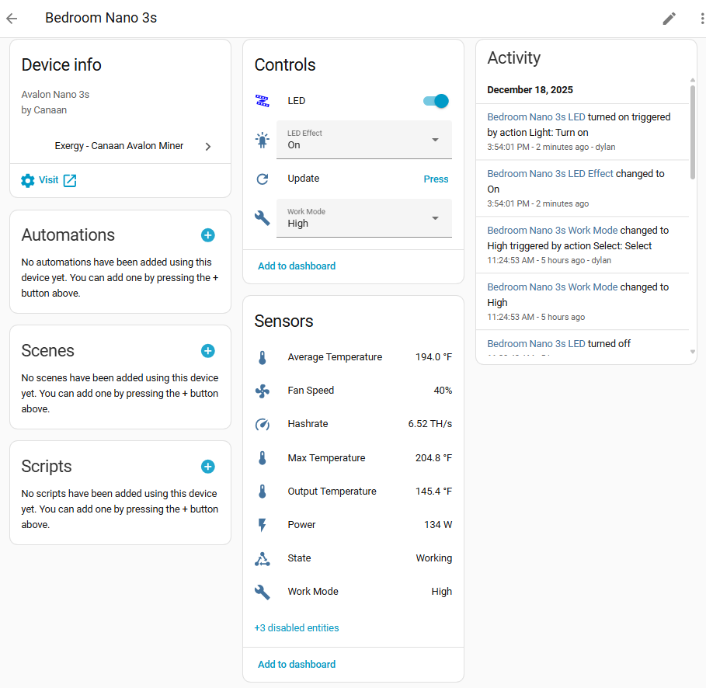Click Add to dashboard under Sensors

tap(296, 664)
